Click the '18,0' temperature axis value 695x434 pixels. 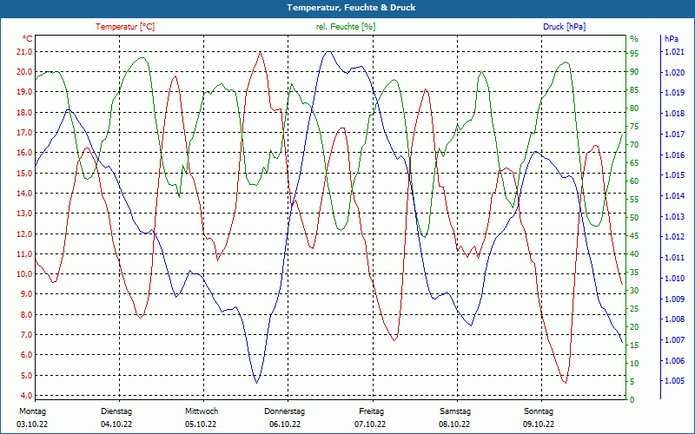point(24,113)
